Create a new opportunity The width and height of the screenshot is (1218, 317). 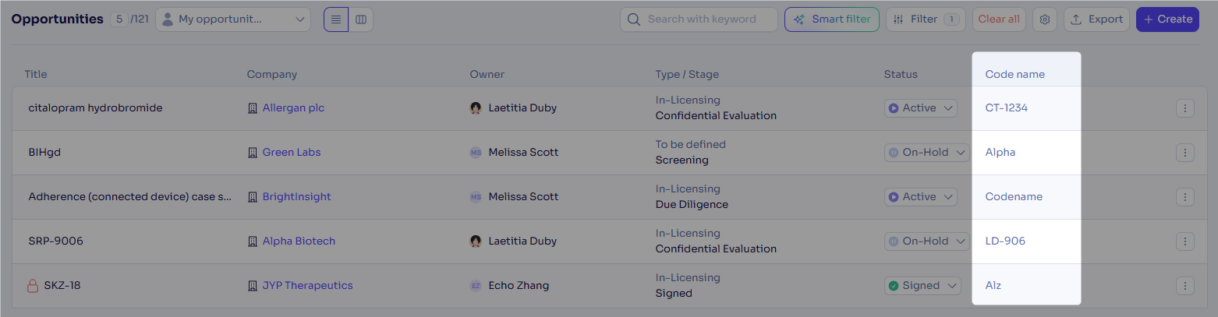click(x=1167, y=19)
